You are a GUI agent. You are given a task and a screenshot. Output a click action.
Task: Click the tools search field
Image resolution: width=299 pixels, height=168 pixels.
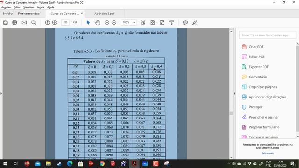(x=268, y=35)
